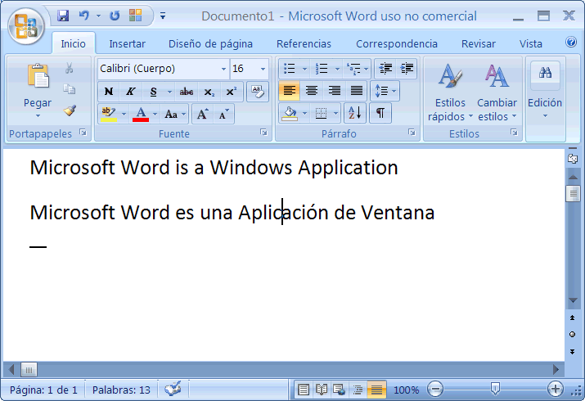Switch to Full Screen Reading view
This screenshot has height=401, width=585.
(321, 390)
